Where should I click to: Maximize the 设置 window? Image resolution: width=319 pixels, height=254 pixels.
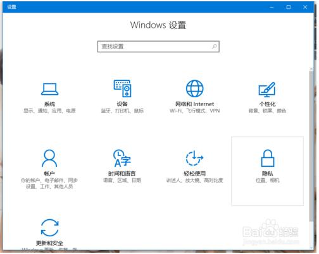(x=289, y=7)
